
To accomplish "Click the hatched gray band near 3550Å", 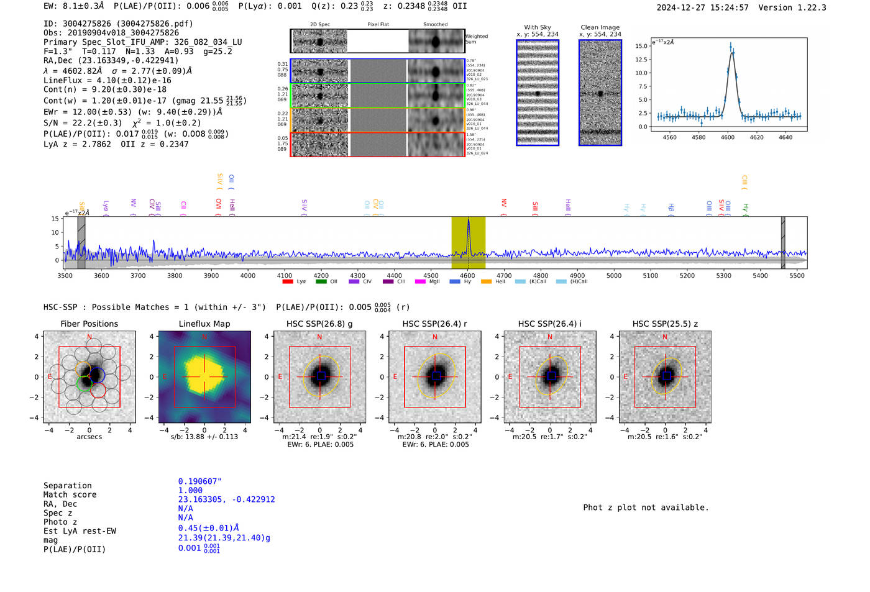I will pos(81,243).
